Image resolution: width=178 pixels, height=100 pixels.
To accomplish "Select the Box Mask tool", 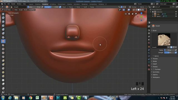I will (3, 88).
